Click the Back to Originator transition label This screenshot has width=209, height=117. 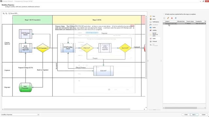point(43,70)
